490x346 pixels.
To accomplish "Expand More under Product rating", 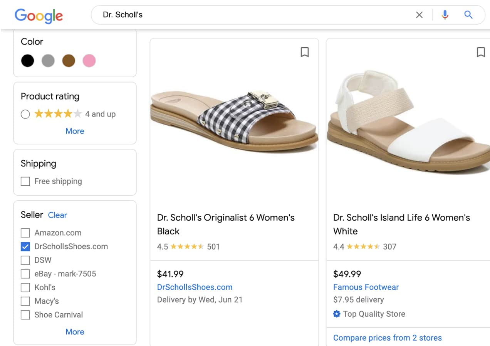I will (x=75, y=131).
